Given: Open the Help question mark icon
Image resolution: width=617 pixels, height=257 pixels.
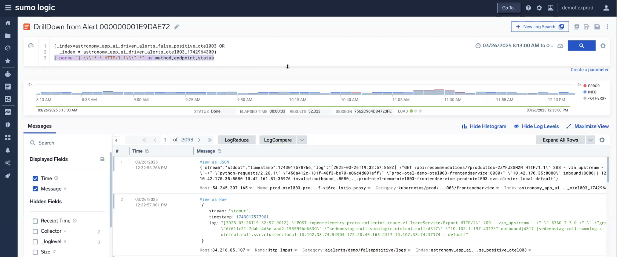Looking at the screenshot, I should click(x=528, y=8).
